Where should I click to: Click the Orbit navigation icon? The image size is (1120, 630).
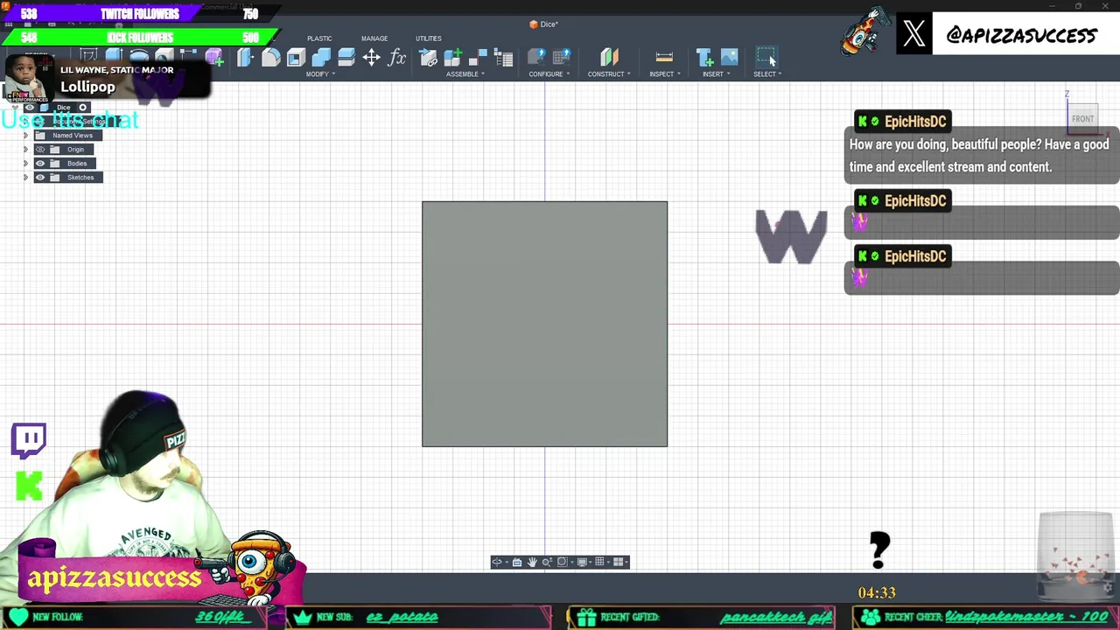click(x=497, y=562)
